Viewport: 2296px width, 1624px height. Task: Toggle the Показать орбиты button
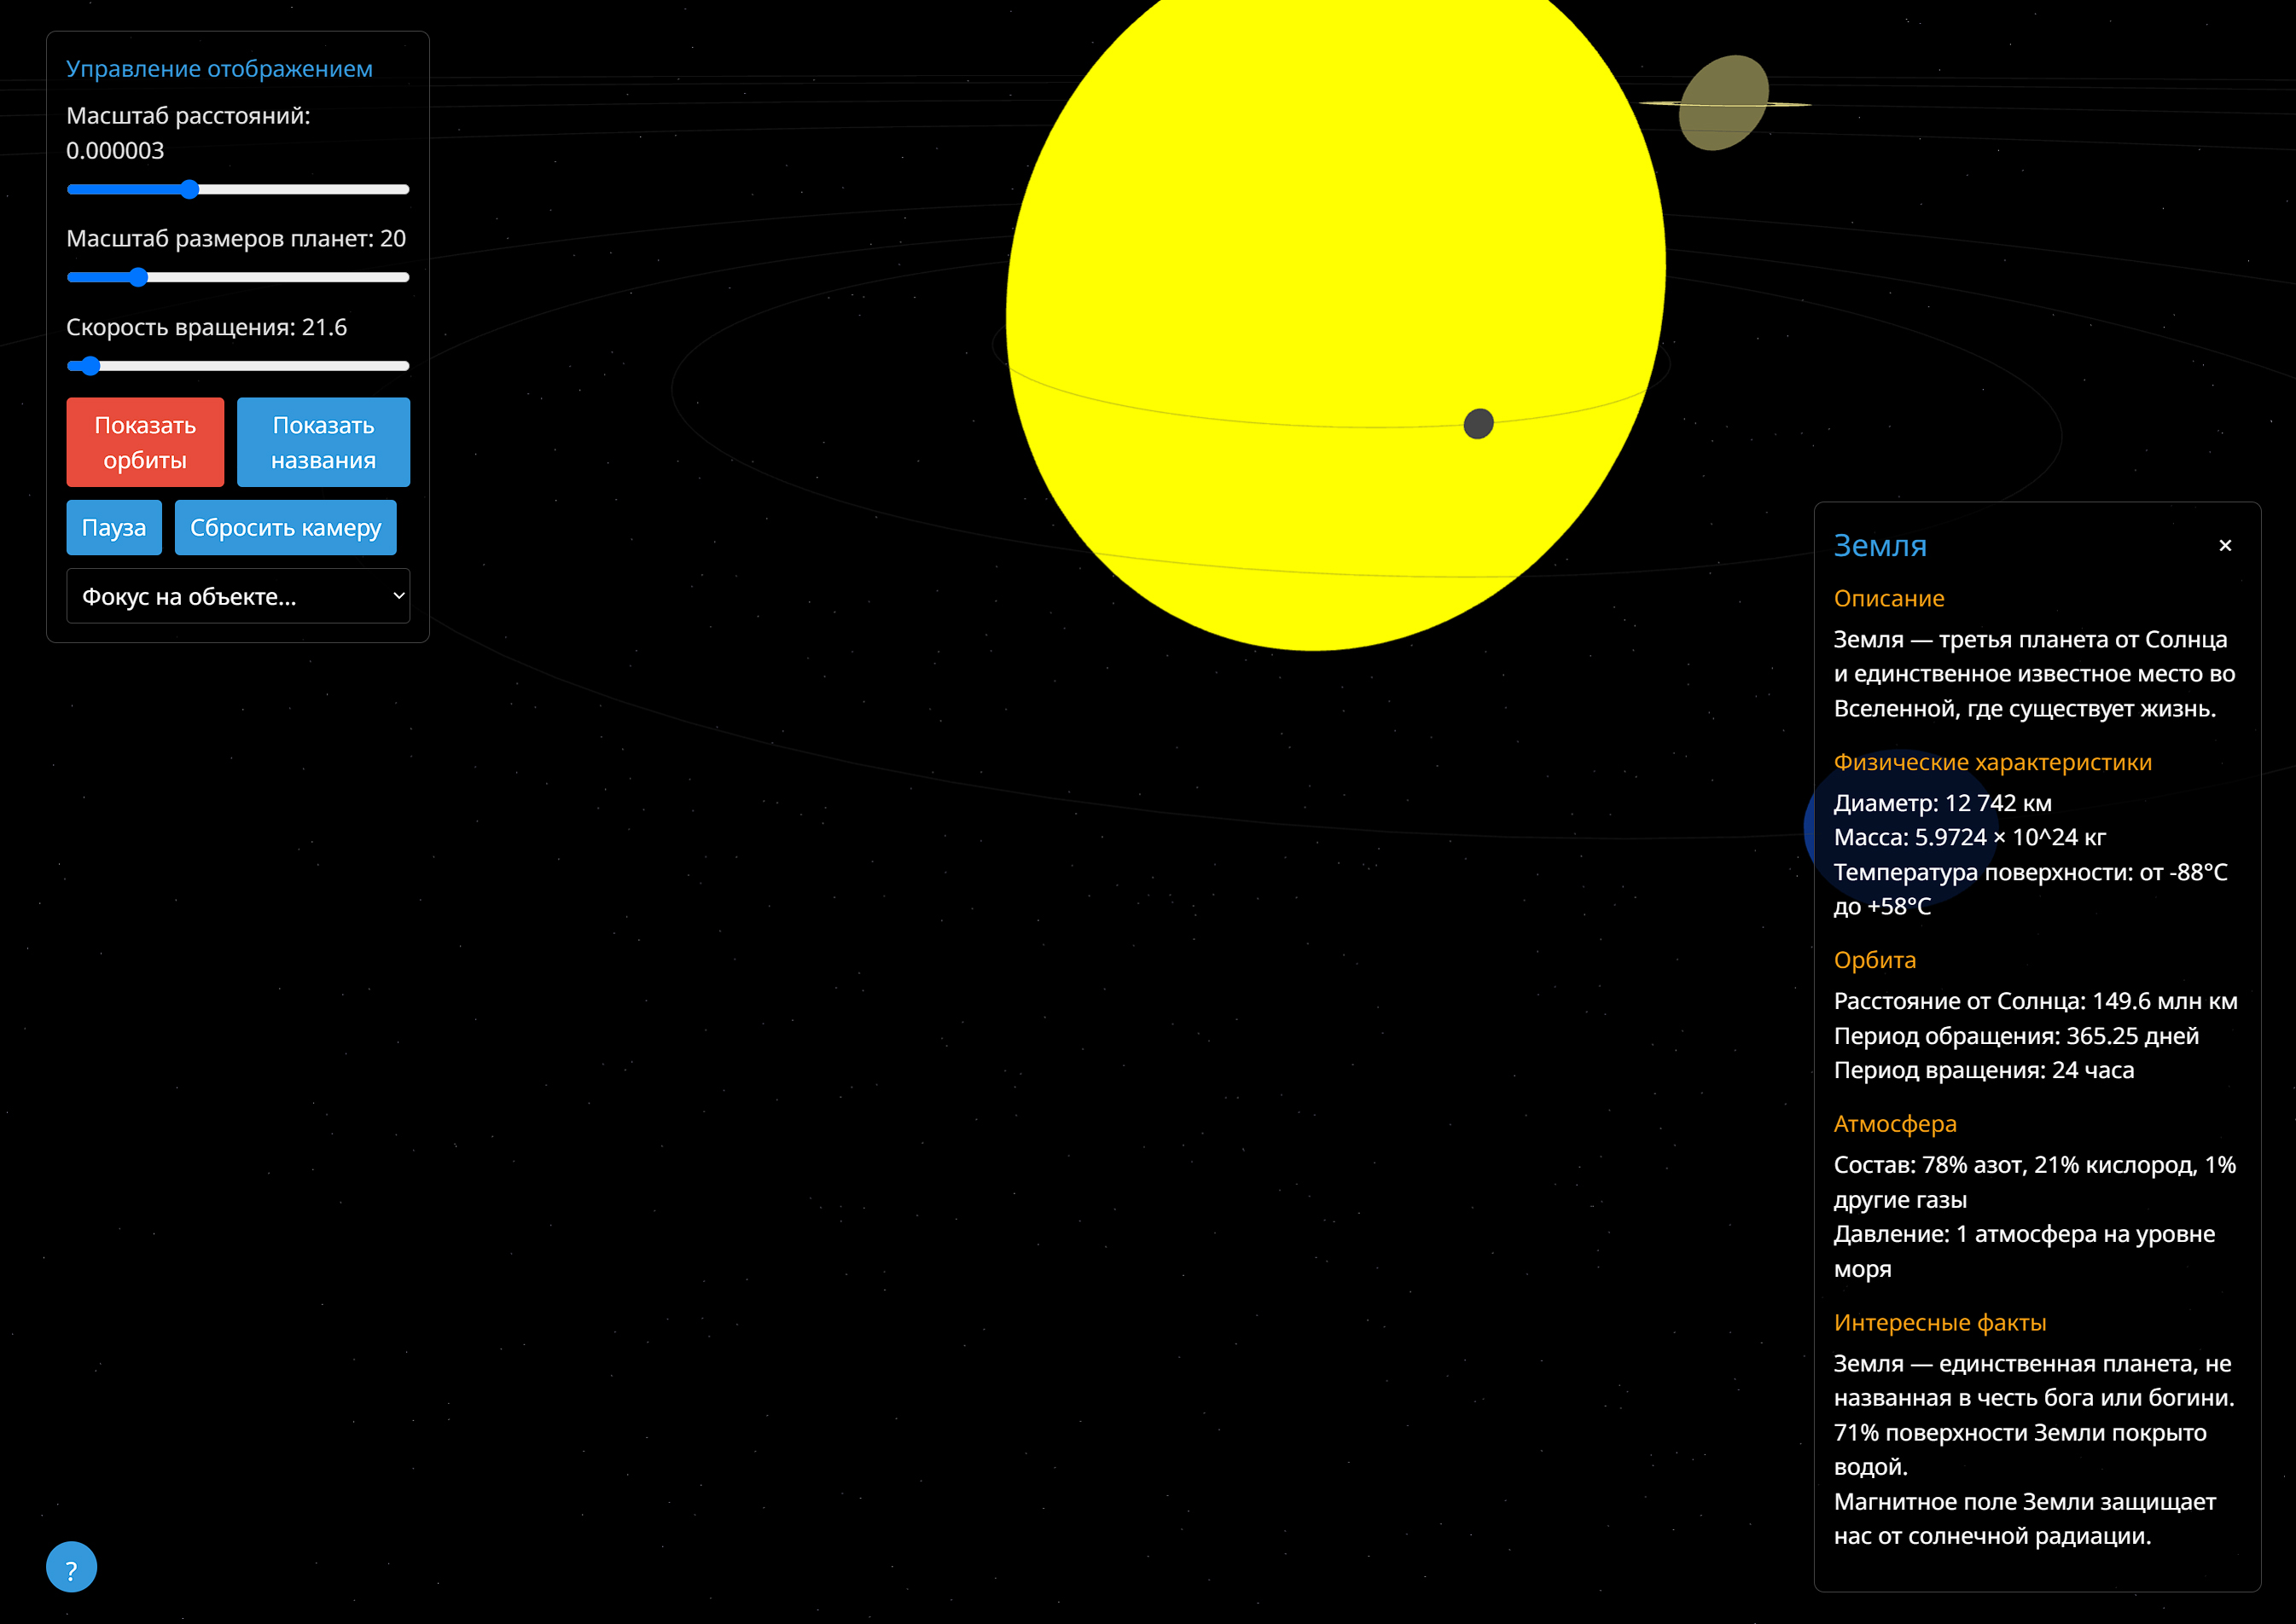point(145,442)
